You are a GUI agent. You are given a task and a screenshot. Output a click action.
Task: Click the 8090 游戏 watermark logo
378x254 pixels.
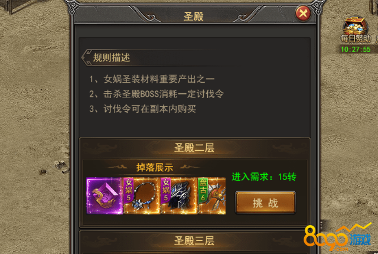(337, 237)
